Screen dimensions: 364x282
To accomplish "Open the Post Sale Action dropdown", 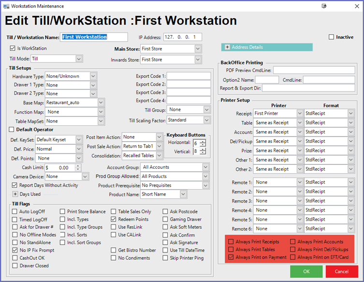I will pyautogui.click(x=159, y=147).
